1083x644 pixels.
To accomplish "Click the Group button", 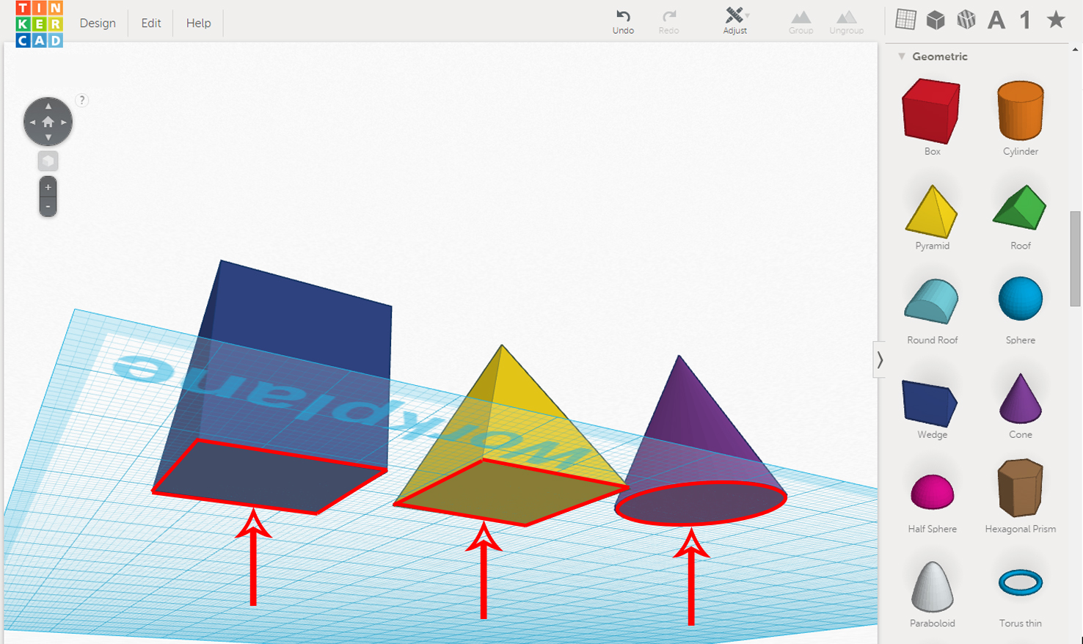I will 801,21.
